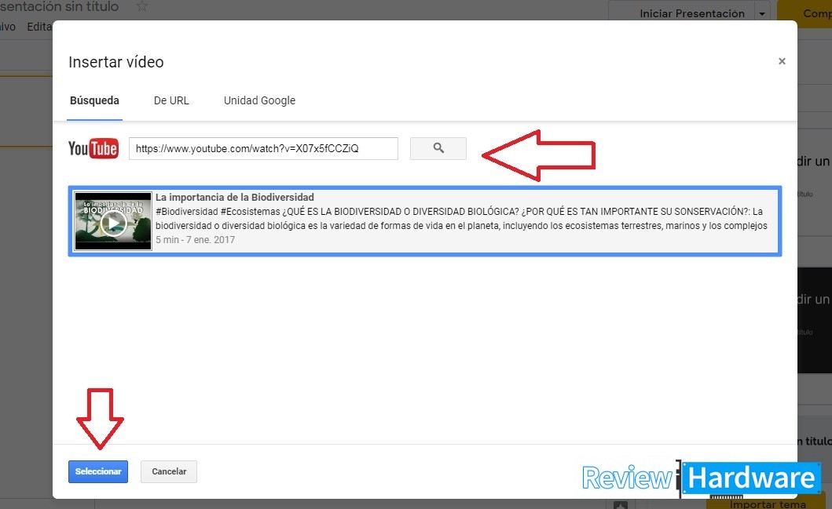Click the Seleccionar button
Viewport: 832px width, 509px height.
(98, 471)
